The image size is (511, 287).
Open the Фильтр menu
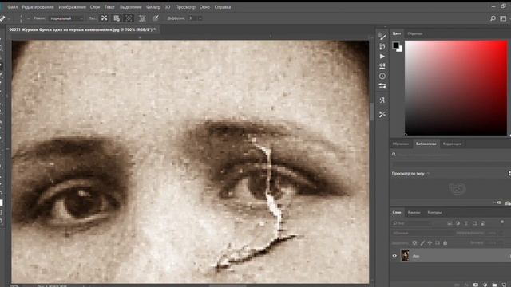(x=153, y=7)
